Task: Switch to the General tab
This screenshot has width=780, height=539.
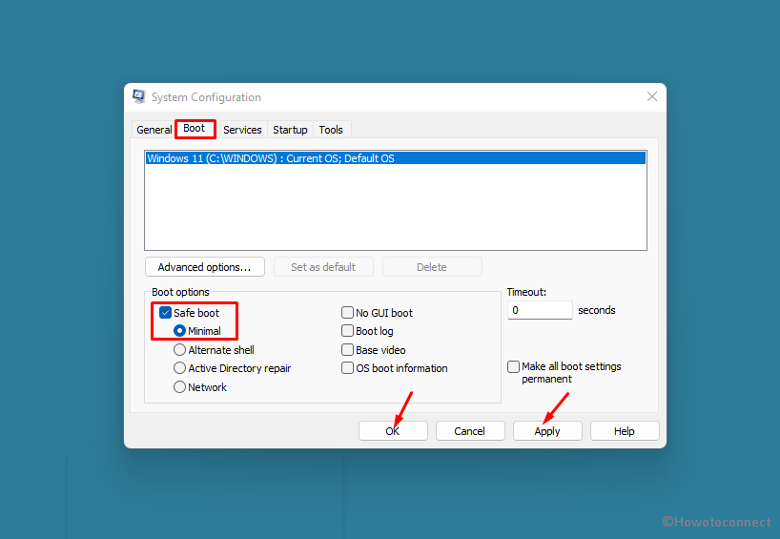Action: [x=154, y=130]
